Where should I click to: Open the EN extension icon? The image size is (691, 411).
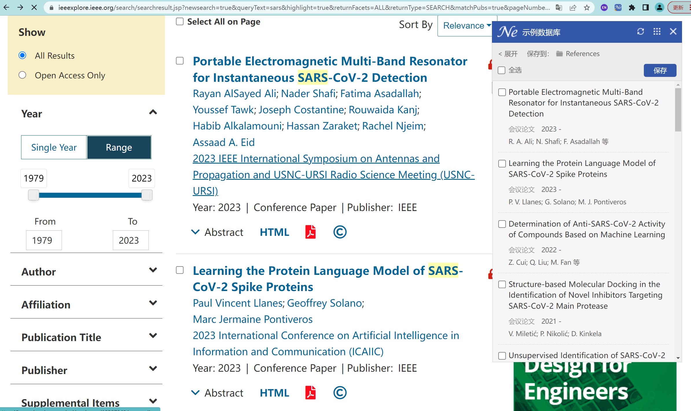604,8
